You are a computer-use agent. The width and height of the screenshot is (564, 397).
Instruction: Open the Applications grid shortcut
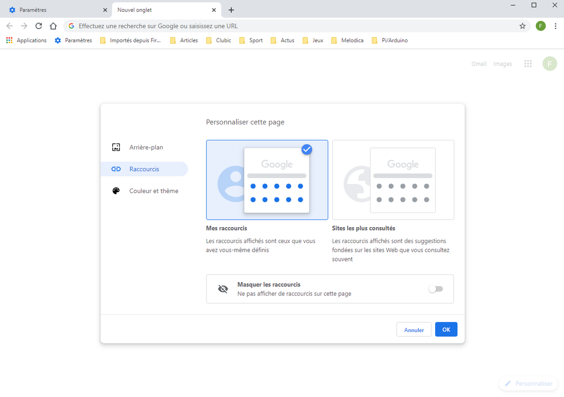click(x=26, y=40)
